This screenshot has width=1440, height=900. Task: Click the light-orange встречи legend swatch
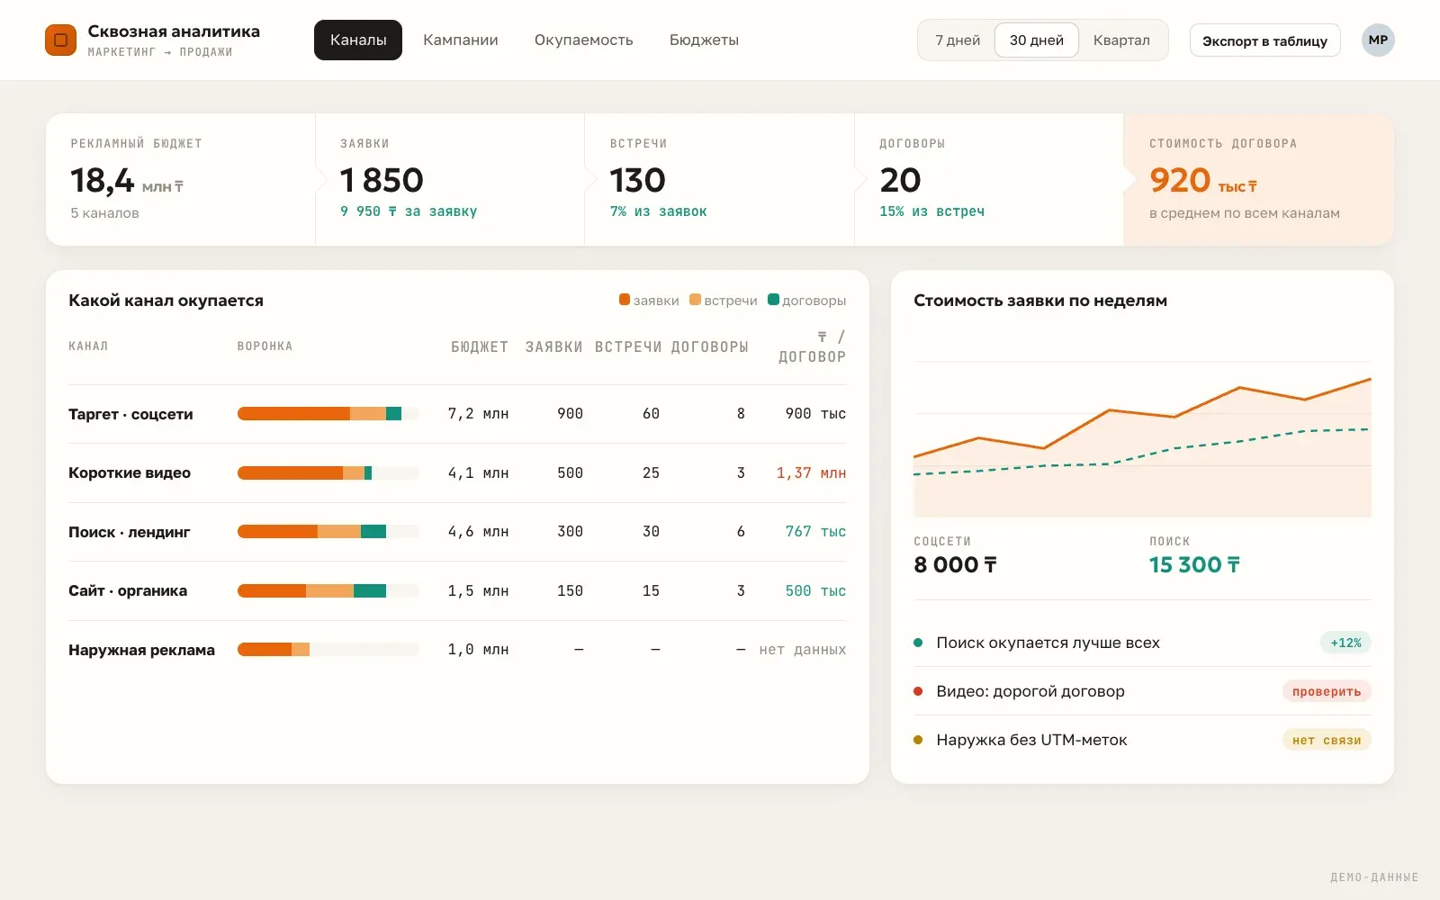pos(695,300)
